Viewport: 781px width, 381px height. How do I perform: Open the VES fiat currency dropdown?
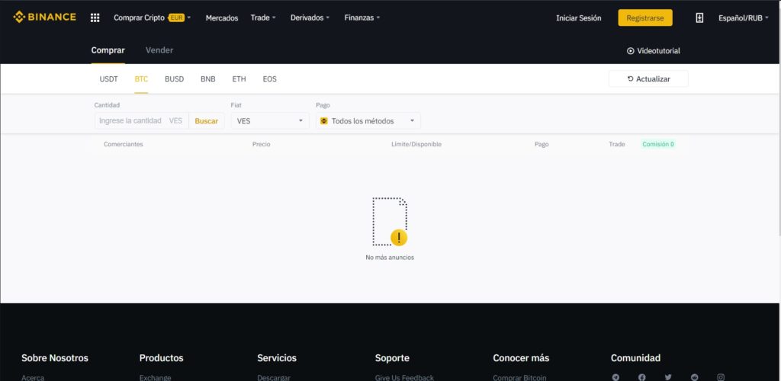tap(270, 121)
